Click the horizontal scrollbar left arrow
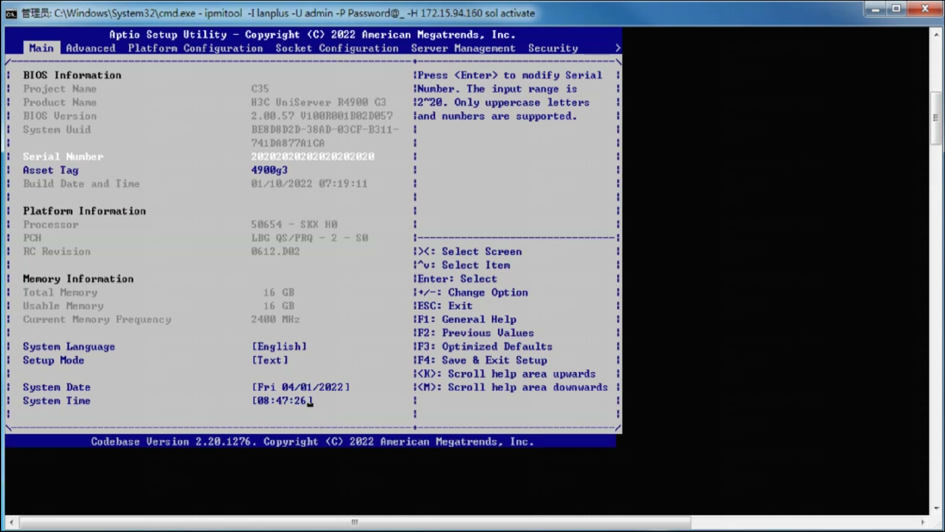Screen dimensions: 945x532 [x=11, y=522]
